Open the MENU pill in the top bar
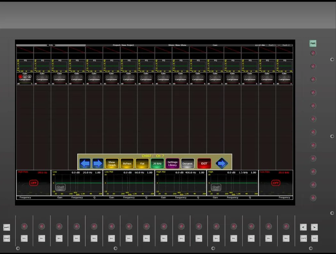Screen dimensions: 336x254 (x=51, y=45)
